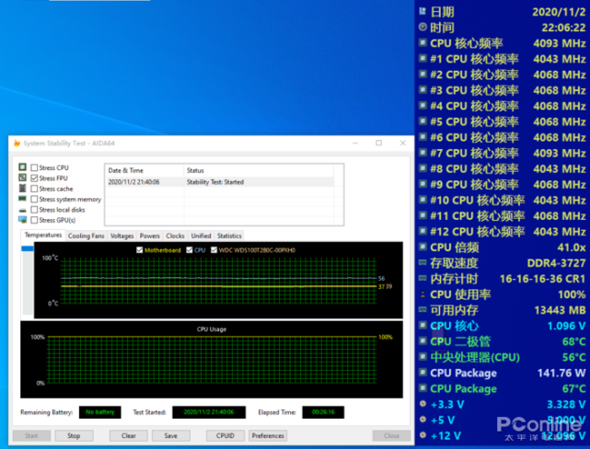Click the clock icon next to 时间
This screenshot has width=590, height=449.
(422, 27)
